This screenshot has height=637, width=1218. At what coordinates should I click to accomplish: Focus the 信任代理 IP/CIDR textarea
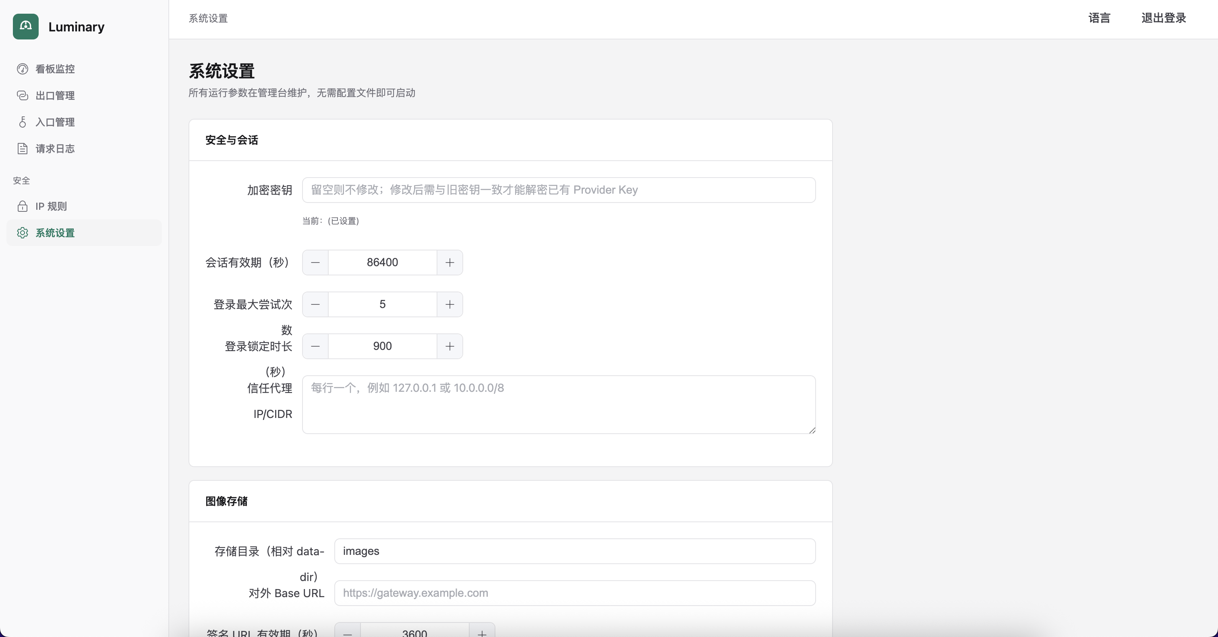click(x=559, y=405)
